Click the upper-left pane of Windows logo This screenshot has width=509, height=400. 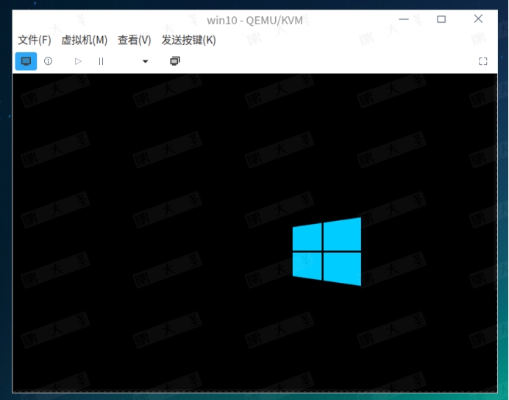point(307,238)
